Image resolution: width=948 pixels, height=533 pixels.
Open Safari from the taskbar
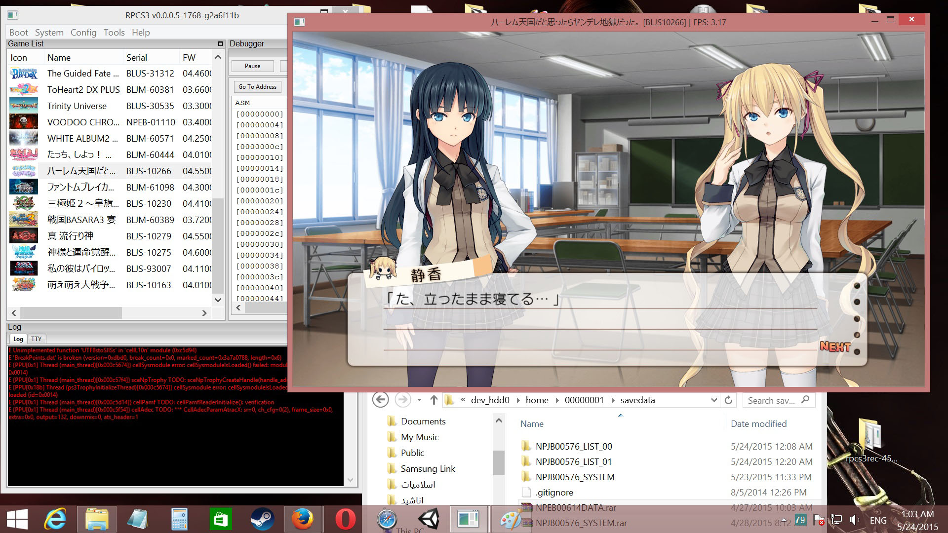(x=387, y=520)
